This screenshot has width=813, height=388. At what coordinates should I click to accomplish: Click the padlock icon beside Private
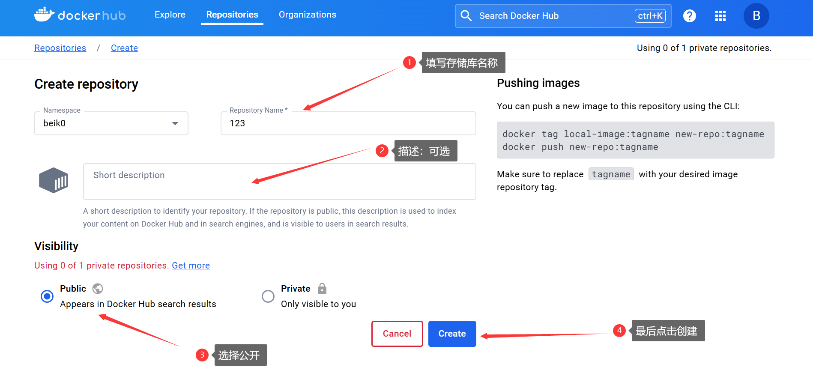322,289
